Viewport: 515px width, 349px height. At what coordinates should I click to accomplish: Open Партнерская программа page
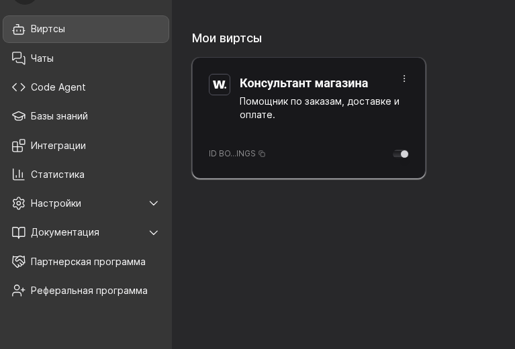tap(86, 262)
